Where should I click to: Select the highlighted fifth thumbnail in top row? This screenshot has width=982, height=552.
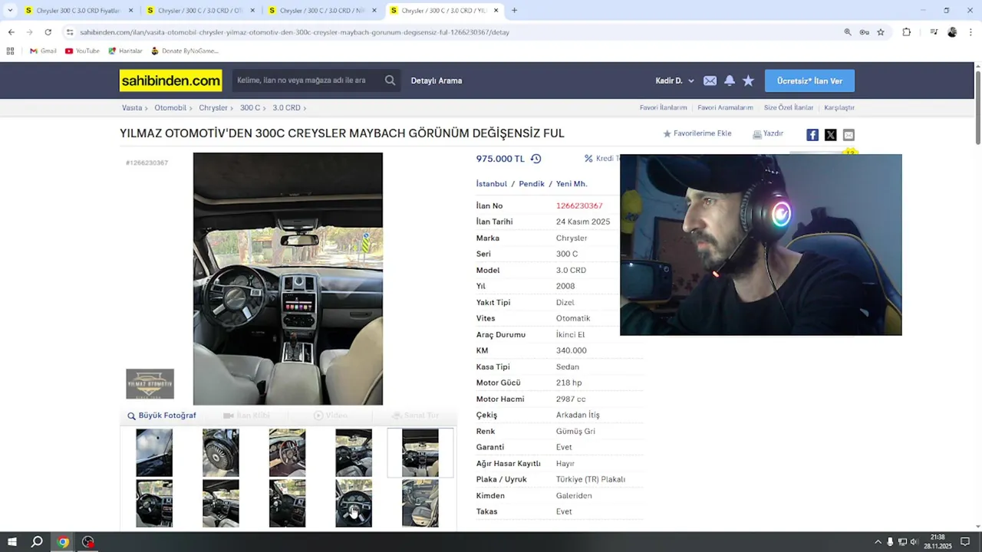click(x=420, y=453)
